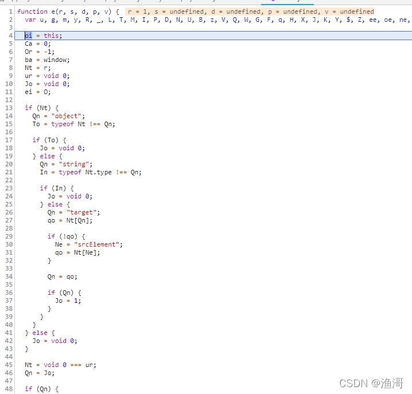Select the 'Ca = 0;' statement

point(37,44)
